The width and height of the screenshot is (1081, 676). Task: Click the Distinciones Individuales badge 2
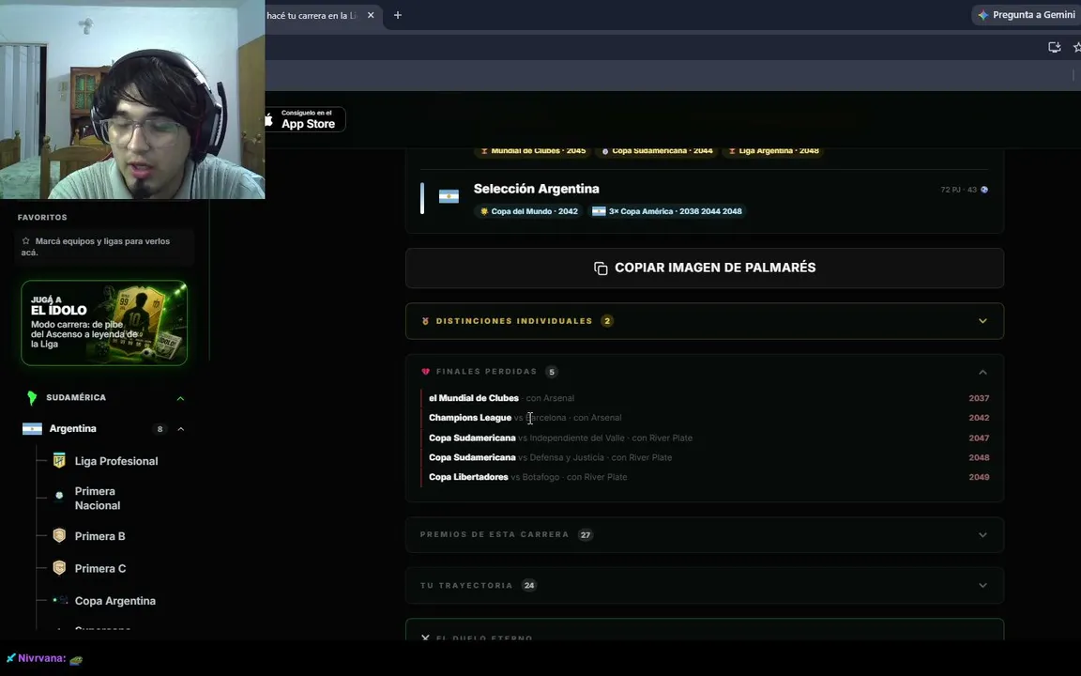tap(607, 321)
